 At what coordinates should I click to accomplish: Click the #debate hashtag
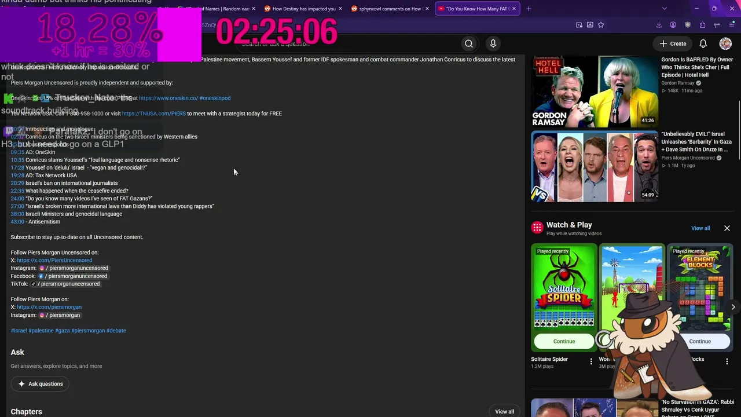[116, 331]
